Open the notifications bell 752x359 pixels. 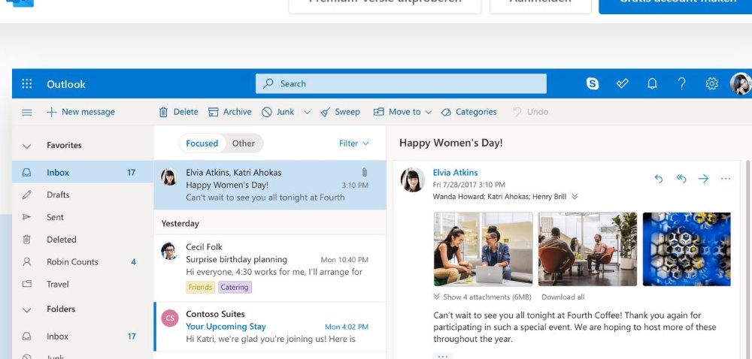coord(653,83)
